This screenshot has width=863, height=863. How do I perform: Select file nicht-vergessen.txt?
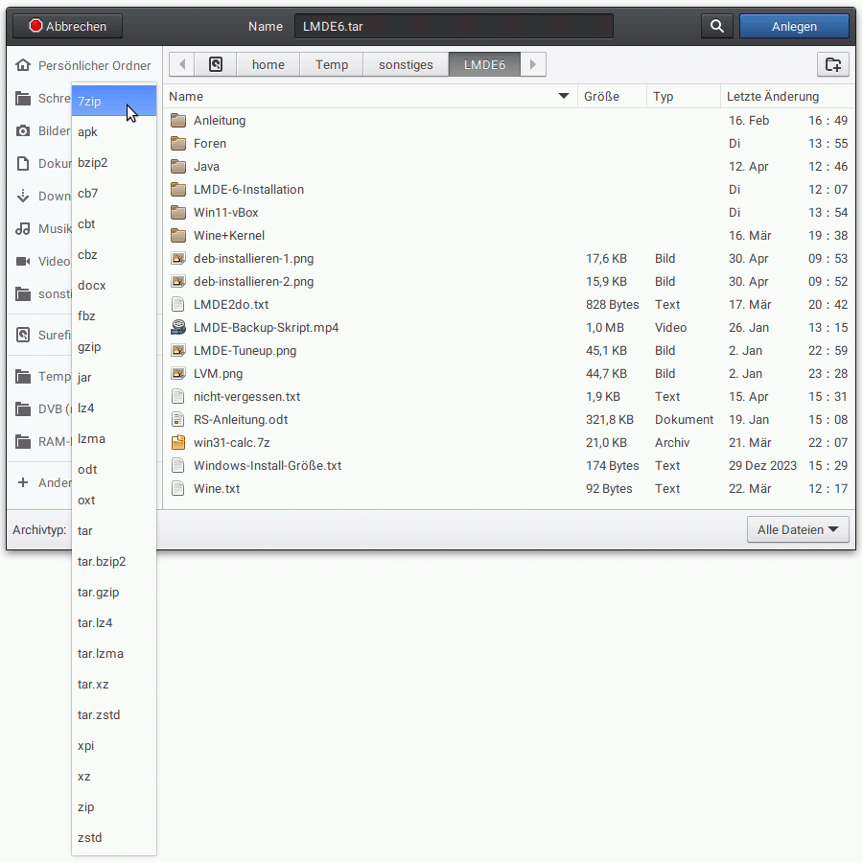[509, 396]
